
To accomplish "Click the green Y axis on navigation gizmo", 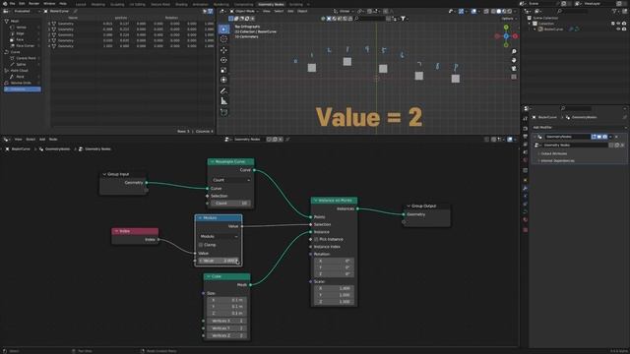I will click(x=506, y=28).
